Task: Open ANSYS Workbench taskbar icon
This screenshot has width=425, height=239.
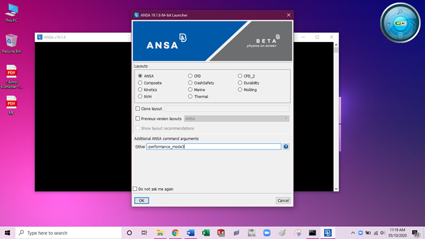Action: pyautogui.click(x=251, y=233)
